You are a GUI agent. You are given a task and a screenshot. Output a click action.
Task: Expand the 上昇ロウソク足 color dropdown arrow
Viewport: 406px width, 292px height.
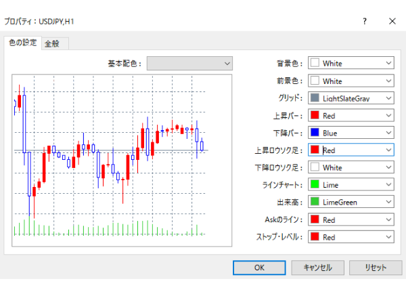(388, 150)
